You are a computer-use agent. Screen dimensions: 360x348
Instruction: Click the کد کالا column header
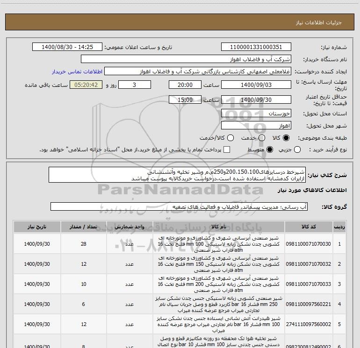(x=309, y=227)
